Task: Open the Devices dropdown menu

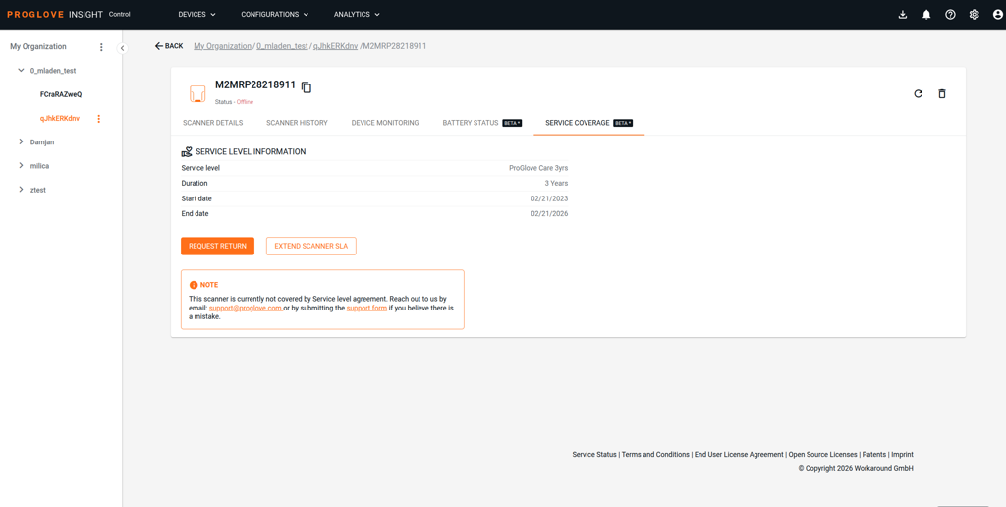Action: [x=196, y=14]
